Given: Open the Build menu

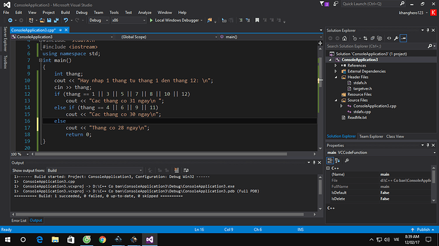Looking at the screenshot, I should pos(66,12).
